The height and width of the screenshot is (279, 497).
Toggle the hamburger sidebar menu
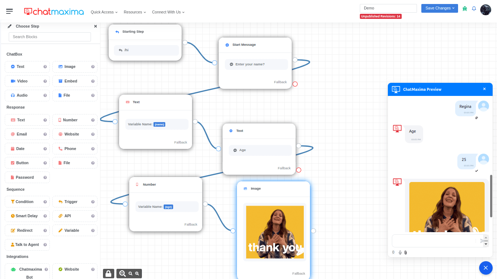click(9, 11)
